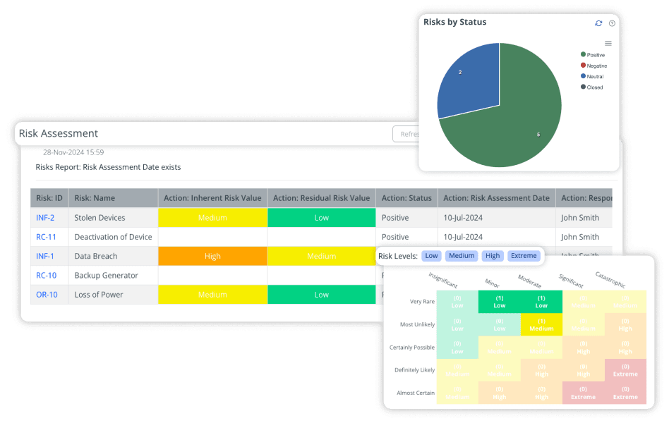
Task: Toggle the High risk level chip
Action: pos(493,256)
